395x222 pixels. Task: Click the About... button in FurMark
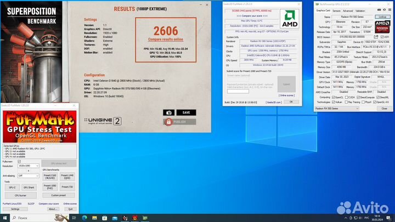[x=53, y=209]
